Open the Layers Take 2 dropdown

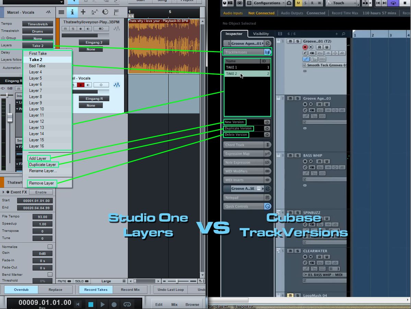point(38,46)
